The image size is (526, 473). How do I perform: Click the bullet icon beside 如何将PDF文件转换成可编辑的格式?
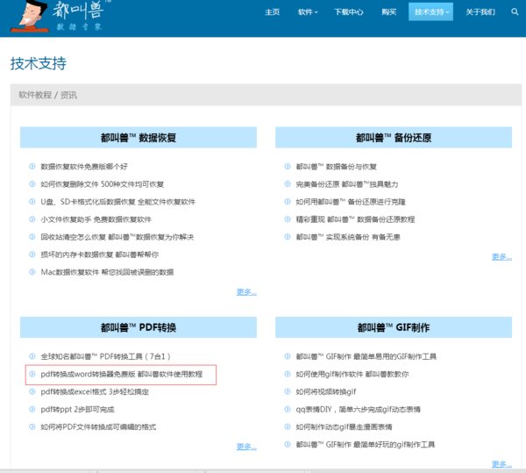(32, 426)
